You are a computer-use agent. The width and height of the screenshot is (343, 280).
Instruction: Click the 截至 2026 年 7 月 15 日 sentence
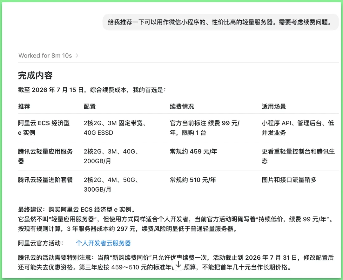92,90
